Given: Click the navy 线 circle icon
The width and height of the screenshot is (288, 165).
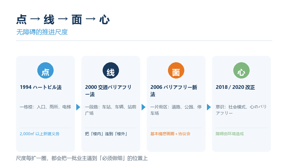Looking at the screenshot, I should point(111,71).
